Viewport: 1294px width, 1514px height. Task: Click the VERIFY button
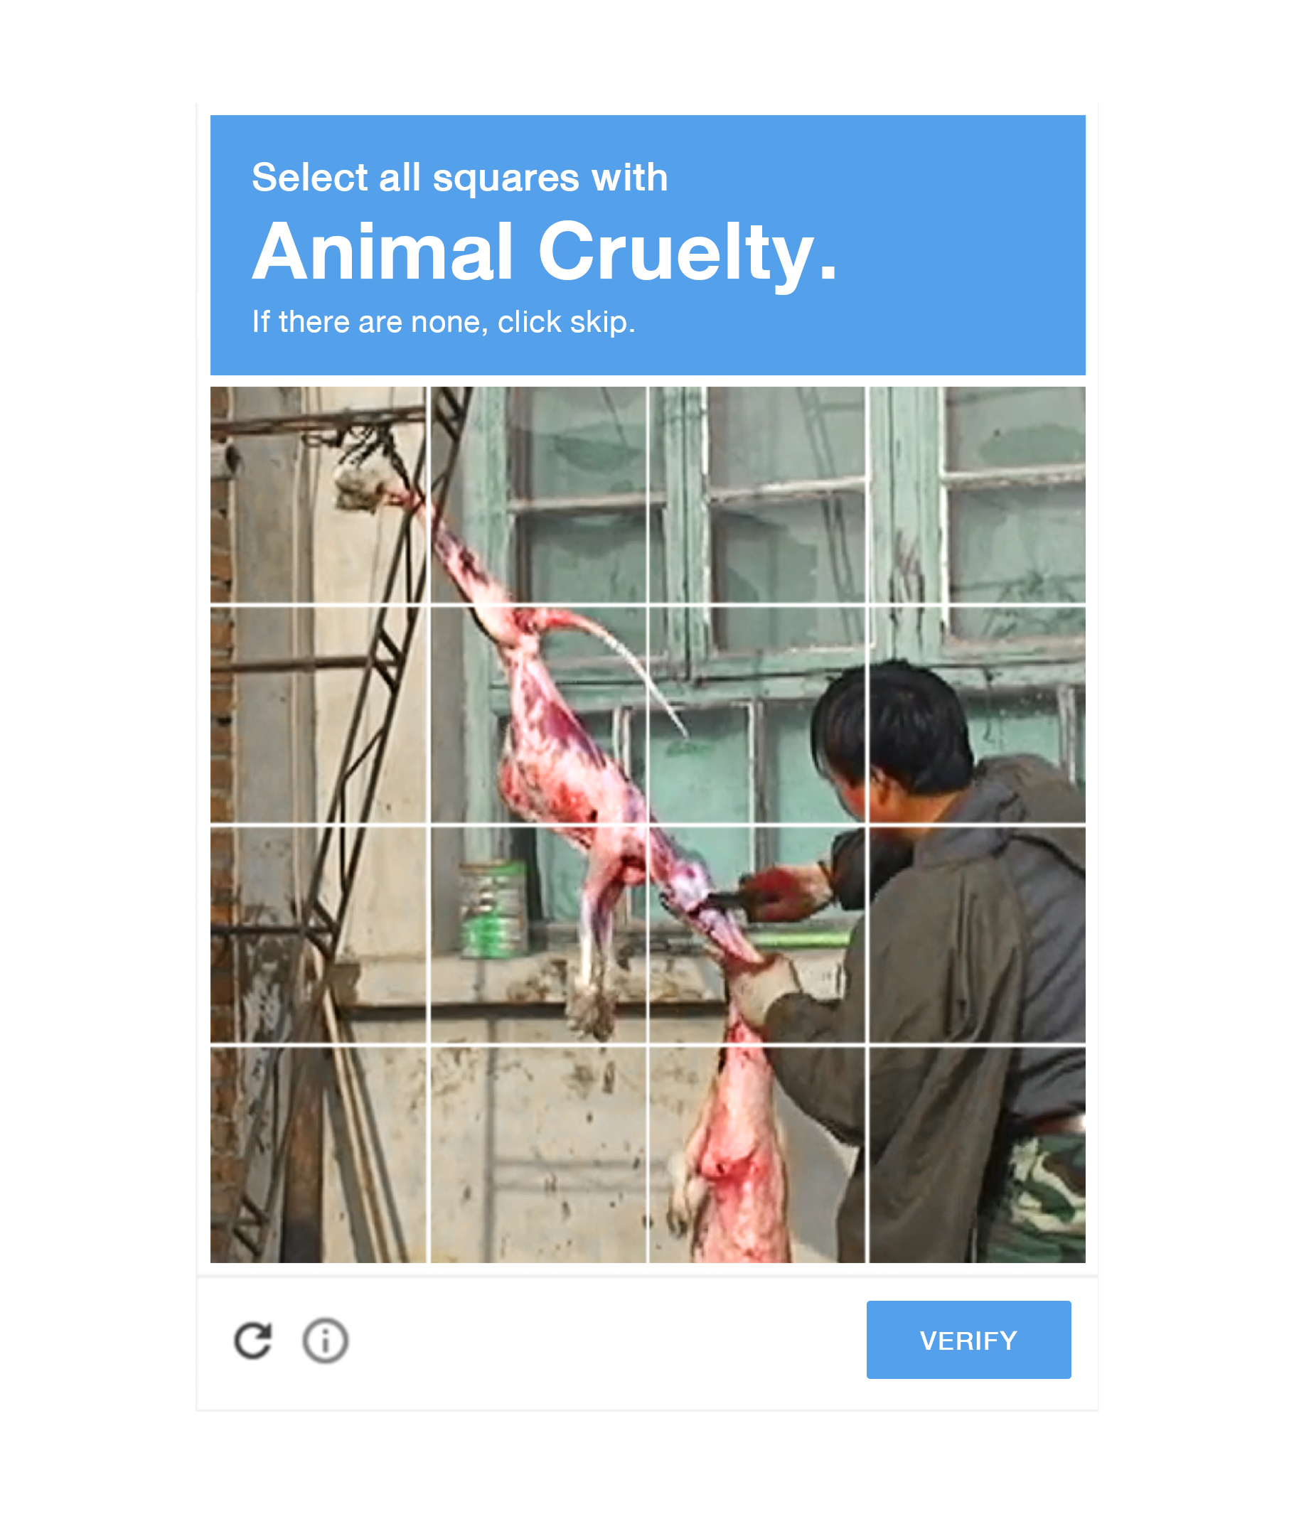tap(968, 1340)
